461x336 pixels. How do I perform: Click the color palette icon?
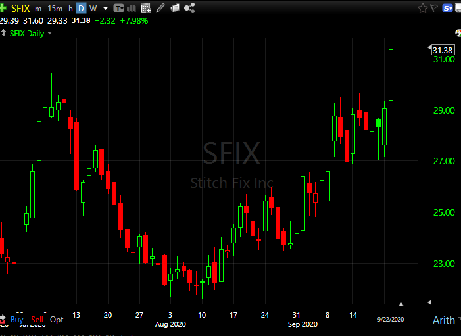[458, 33]
